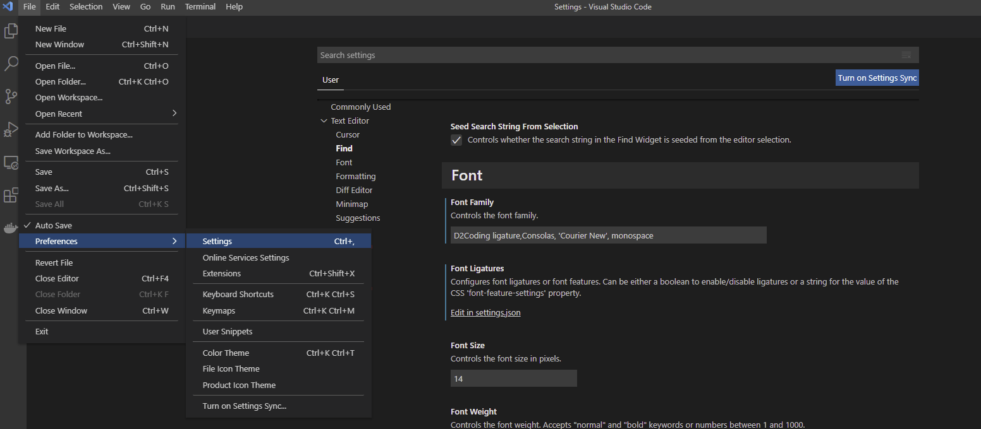Open the Help menu
This screenshot has width=981, height=429.
point(235,7)
